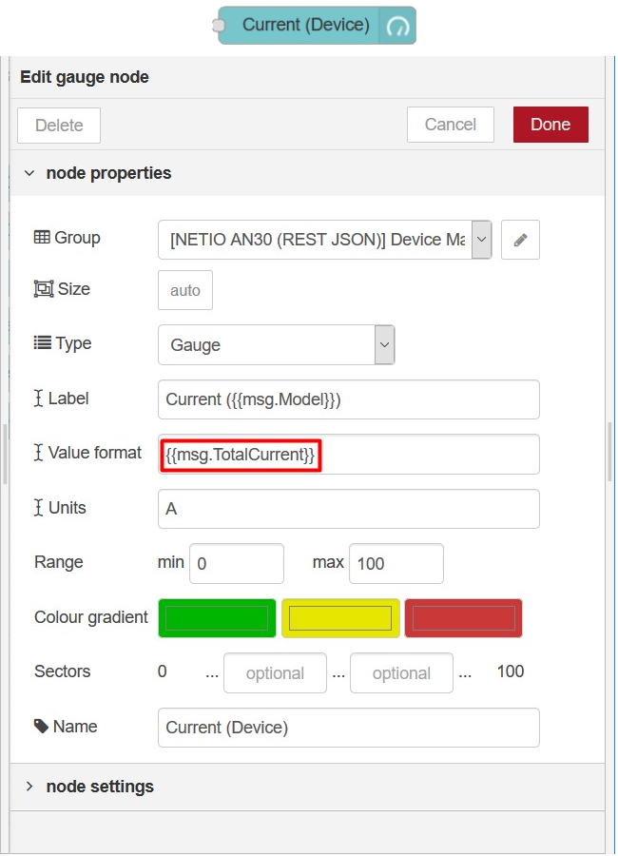Click the gauge icon on Current (Device) node
Image resolution: width=618 pixels, height=856 pixels.
pos(397,26)
